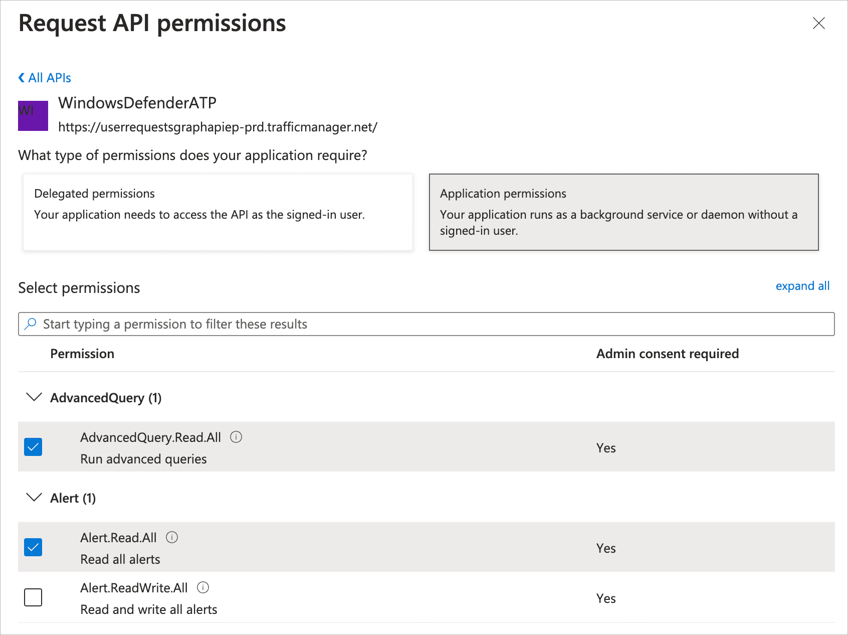
Task: Click the Permission column header
Action: pos(82,354)
